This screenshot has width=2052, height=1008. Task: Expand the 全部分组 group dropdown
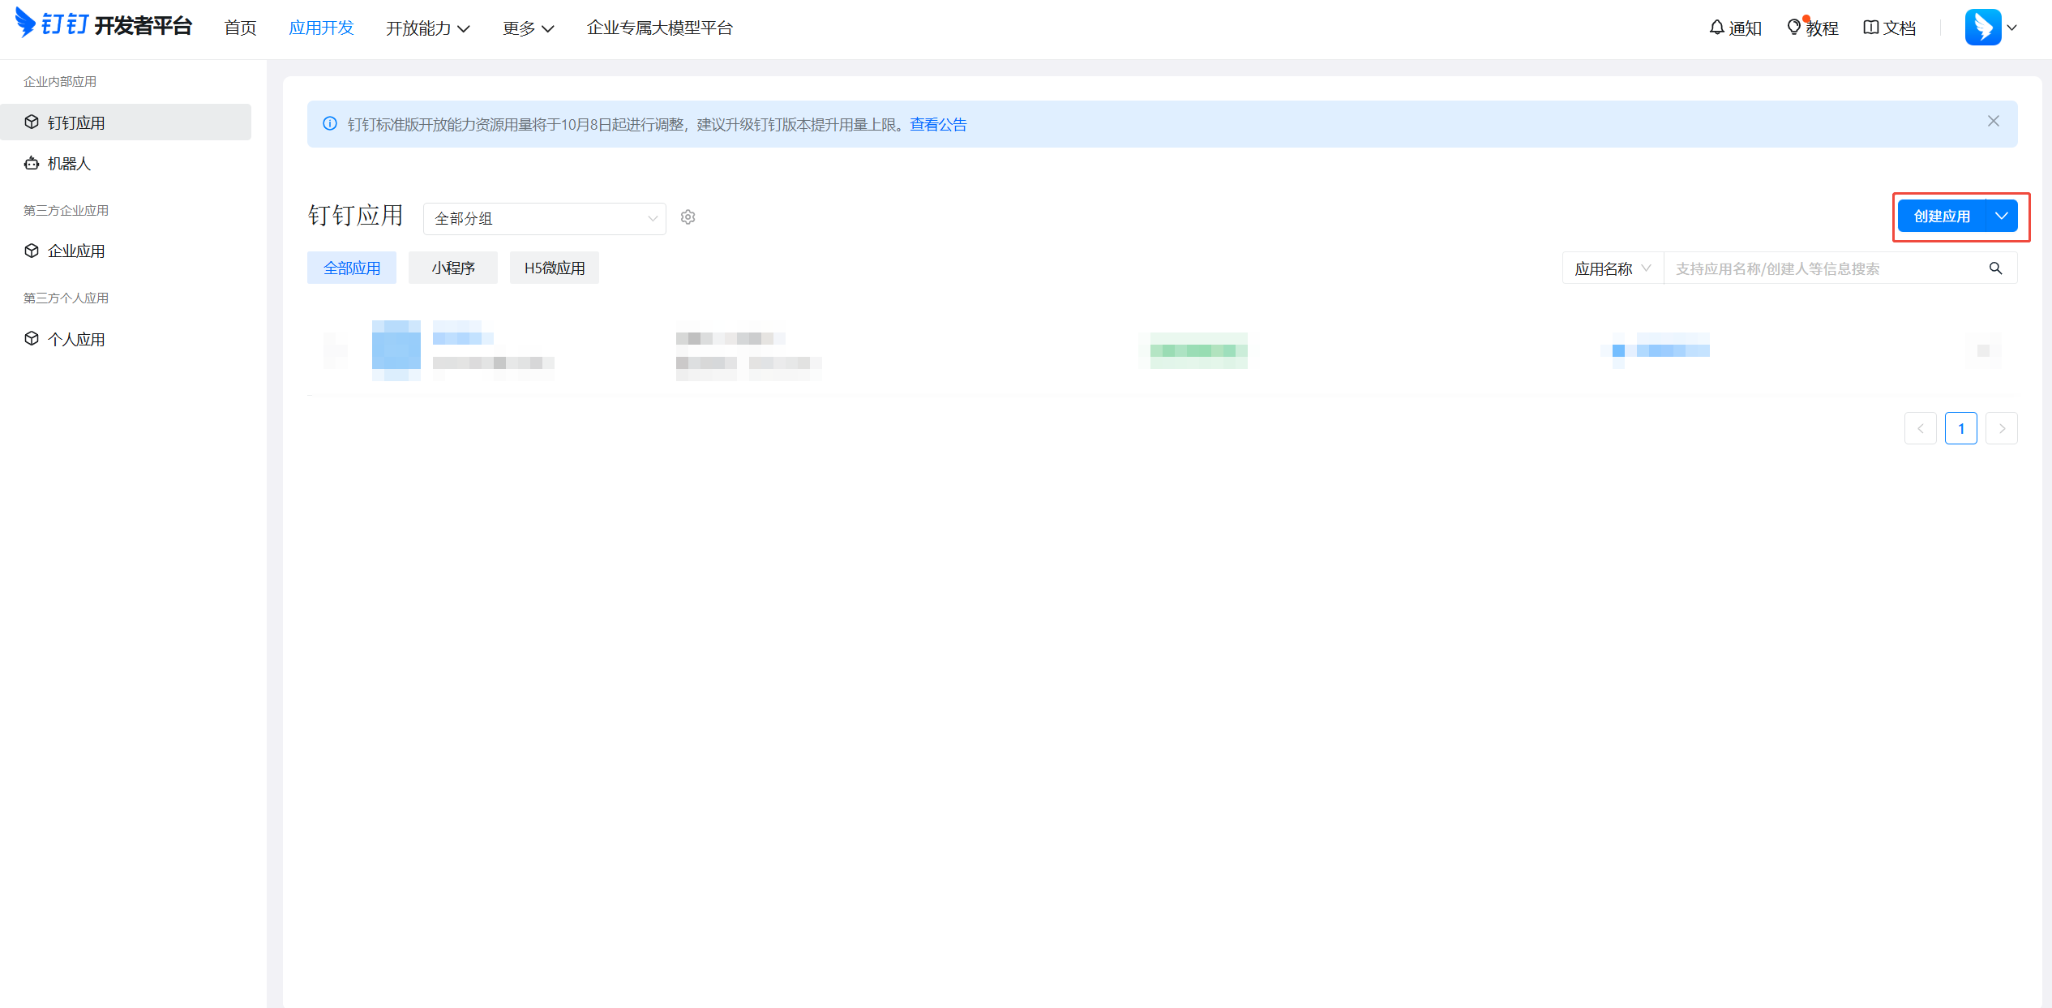pyautogui.click(x=544, y=218)
